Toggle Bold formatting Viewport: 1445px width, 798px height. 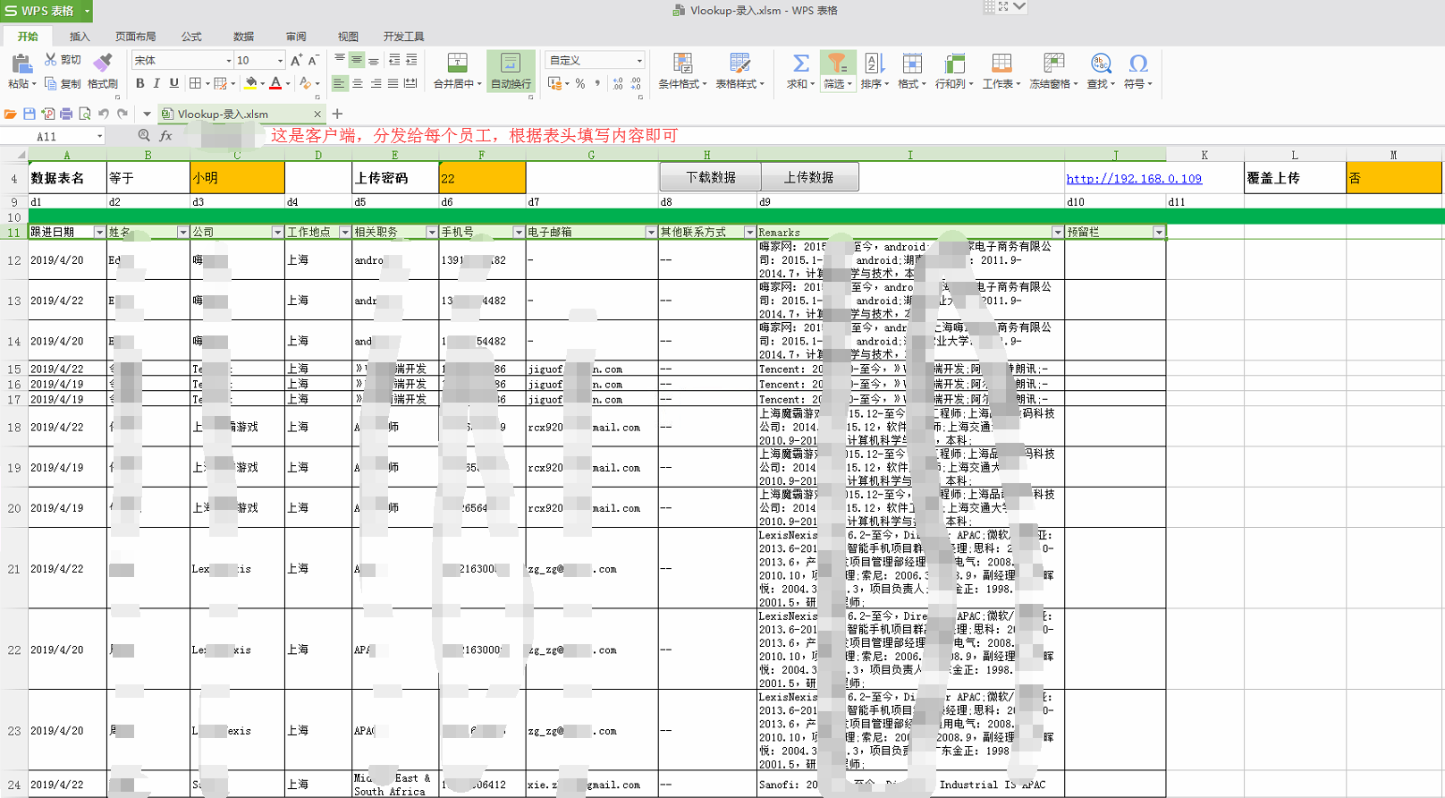click(x=139, y=83)
